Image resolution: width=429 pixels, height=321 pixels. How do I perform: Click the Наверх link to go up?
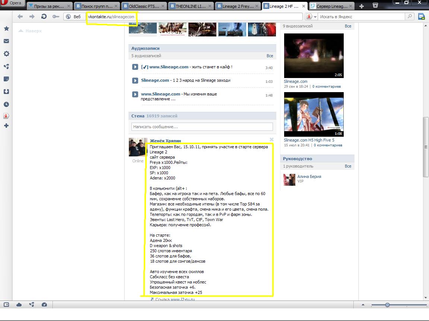click(x=30, y=31)
